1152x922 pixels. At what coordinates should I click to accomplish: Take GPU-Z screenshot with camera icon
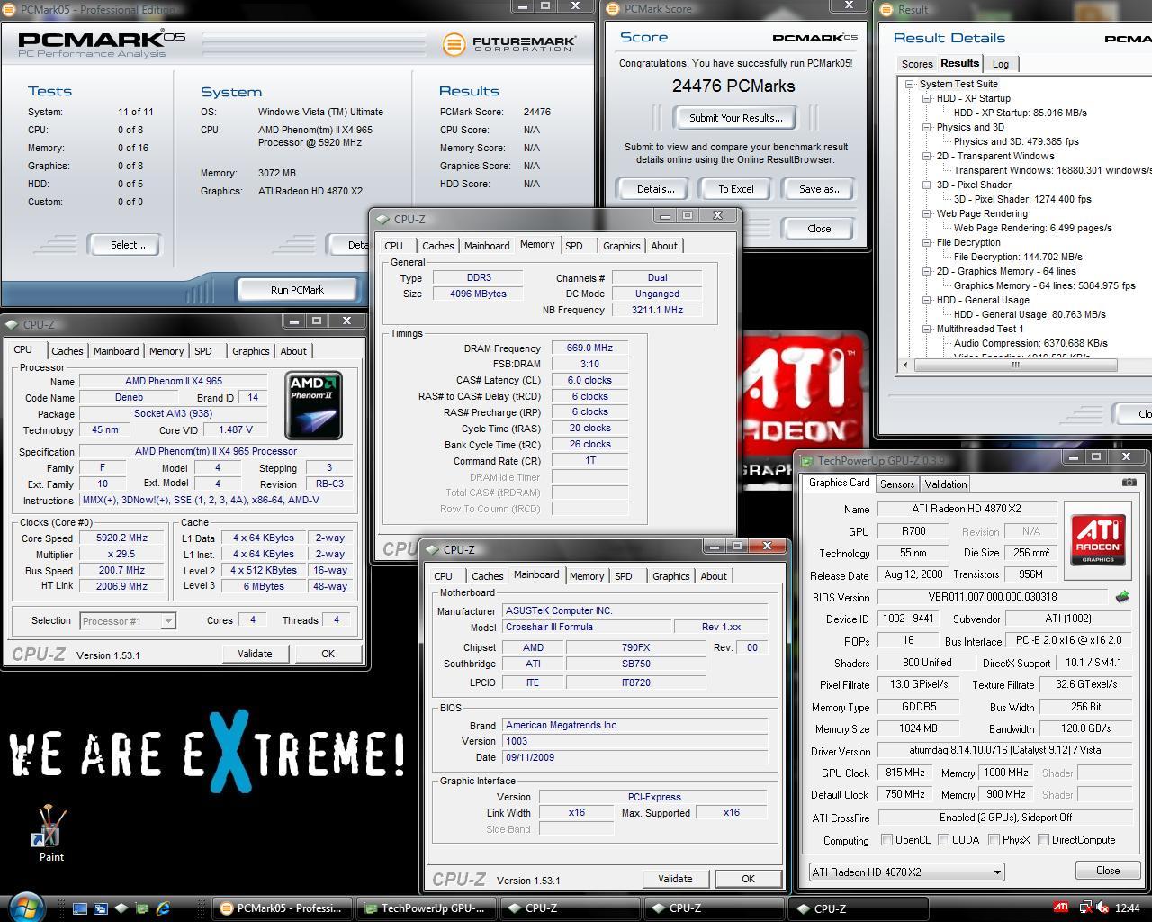pyautogui.click(x=1129, y=483)
